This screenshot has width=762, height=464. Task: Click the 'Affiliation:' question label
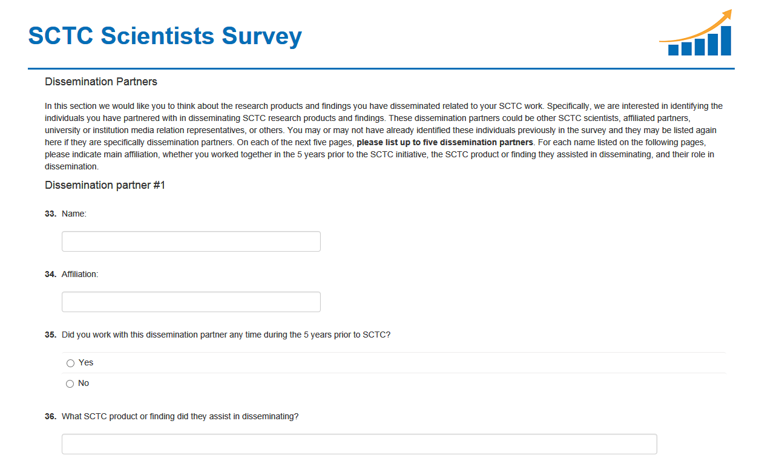click(80, 274)
